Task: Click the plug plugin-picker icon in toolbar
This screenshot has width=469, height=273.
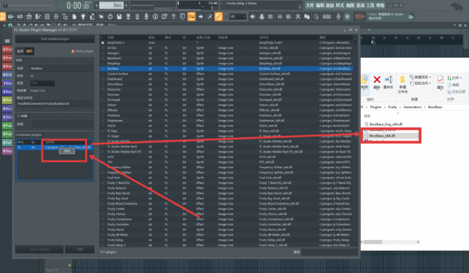Action: 83,17
